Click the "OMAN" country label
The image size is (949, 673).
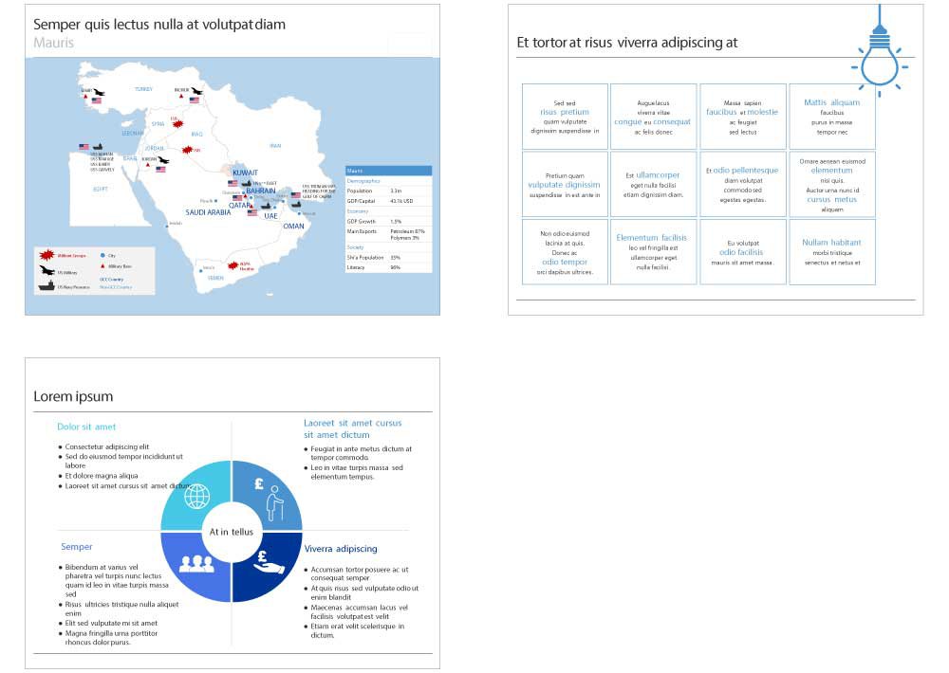click(x=293, y=227)
